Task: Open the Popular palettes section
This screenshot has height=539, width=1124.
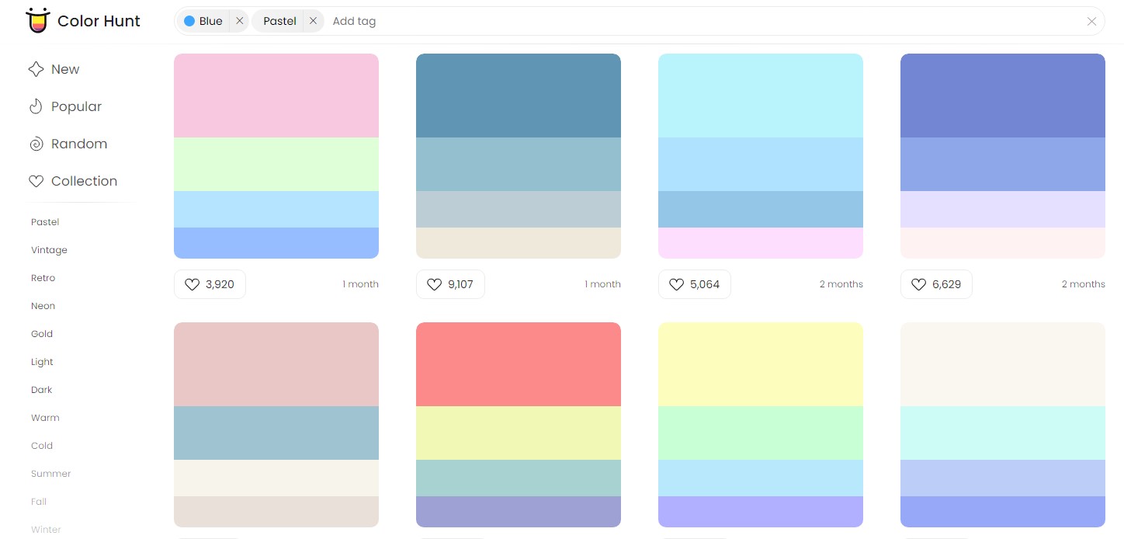Action: 76,106
